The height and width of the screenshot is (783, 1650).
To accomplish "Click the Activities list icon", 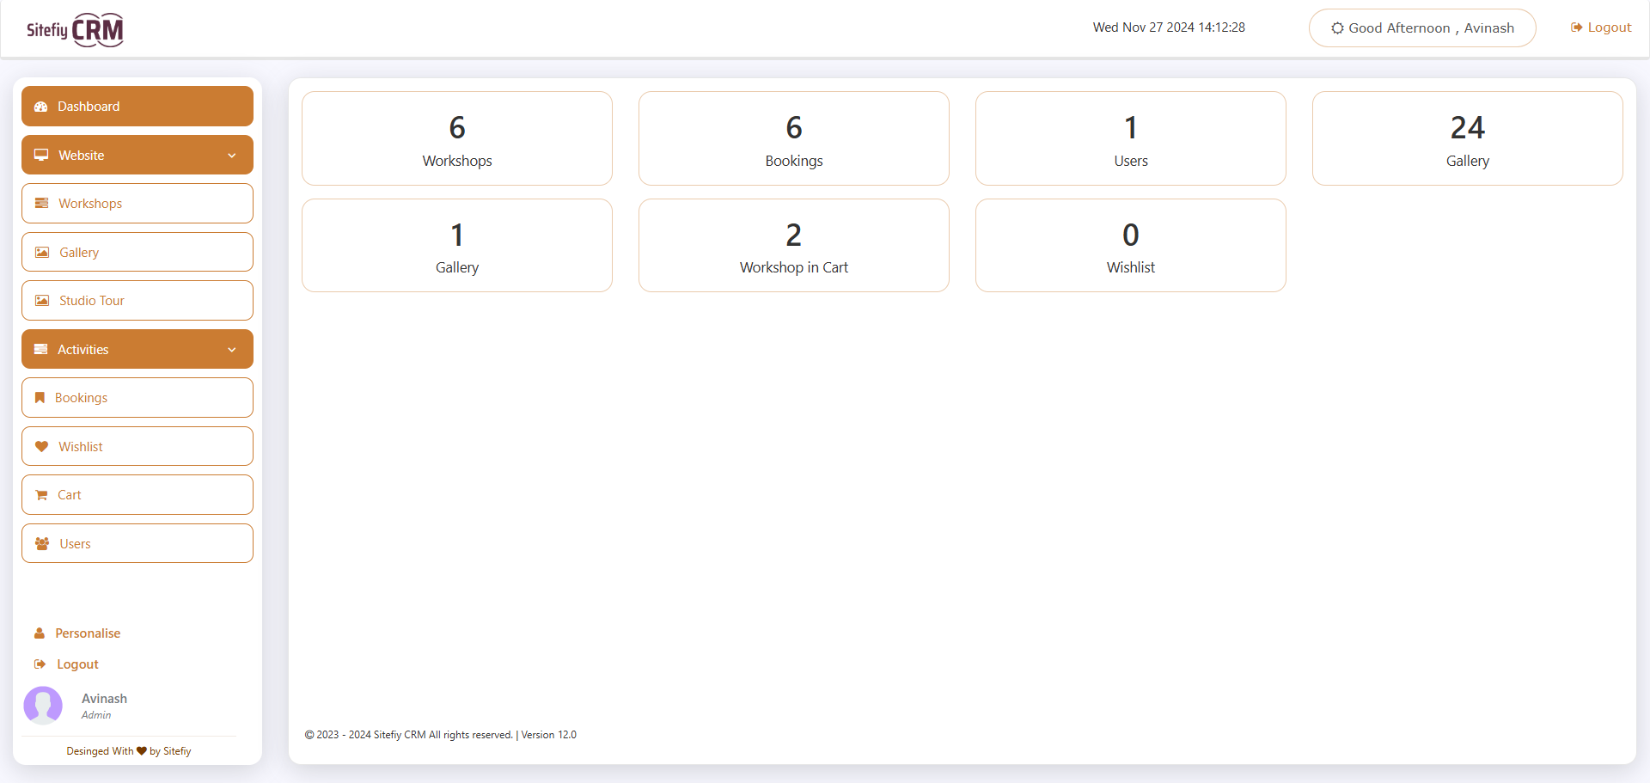I will tap(40, 350).
